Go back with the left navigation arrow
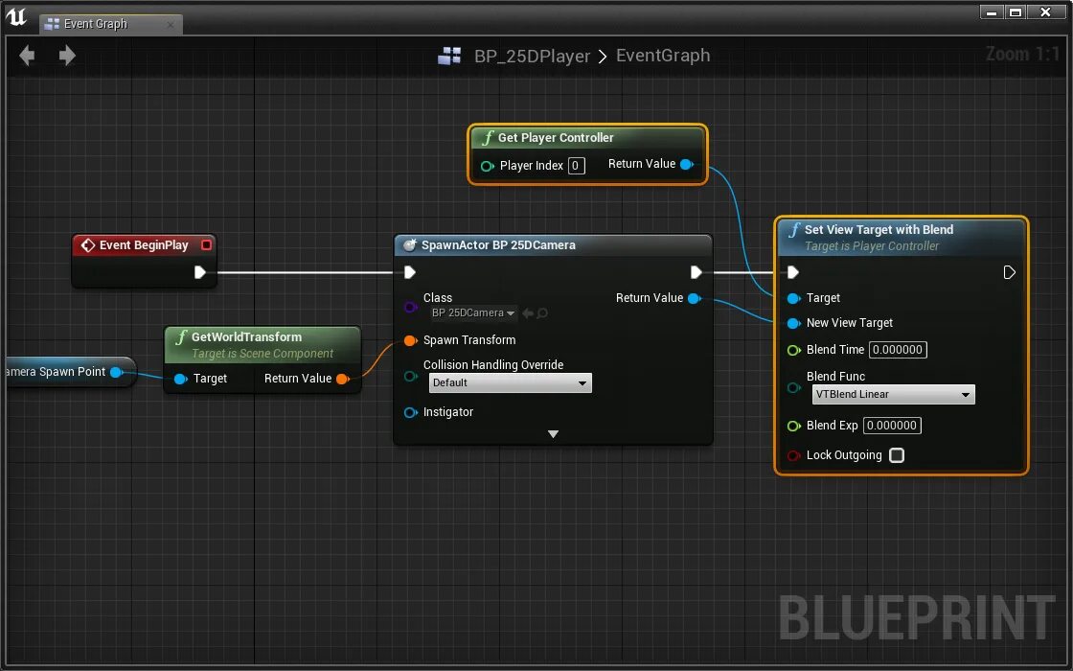The image size is (1073, 671). [27, 56]
